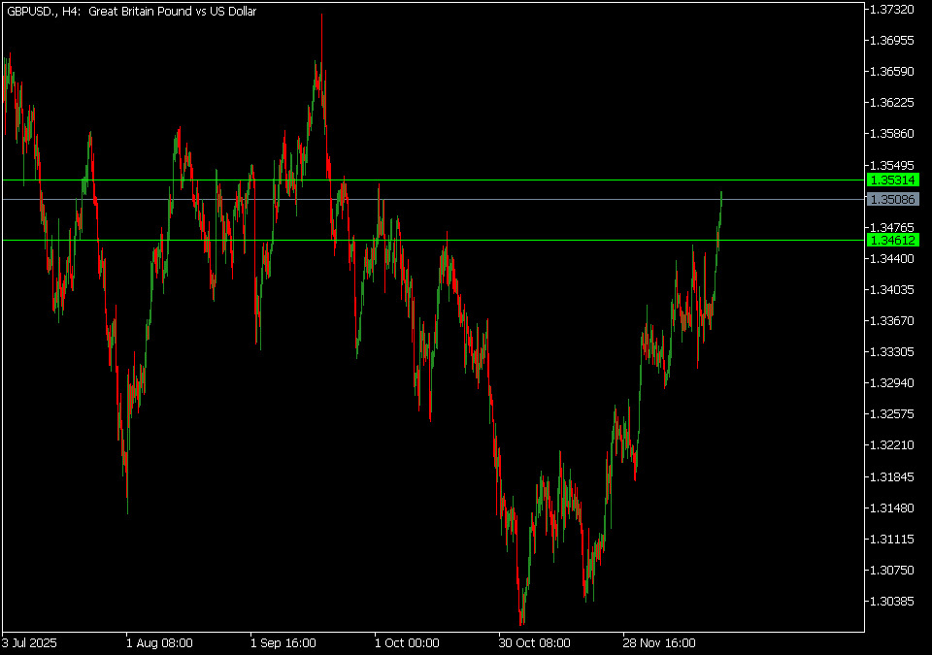Viewport: 932px width, 655px height.
Task: Click the gray 1.35086 current price label
Action: pyautogui.click(x=892, y=199)
